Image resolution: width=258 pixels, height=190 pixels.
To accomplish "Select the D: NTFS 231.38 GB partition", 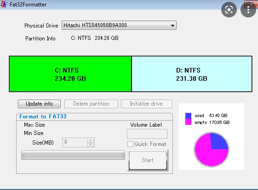I will 192,74.
